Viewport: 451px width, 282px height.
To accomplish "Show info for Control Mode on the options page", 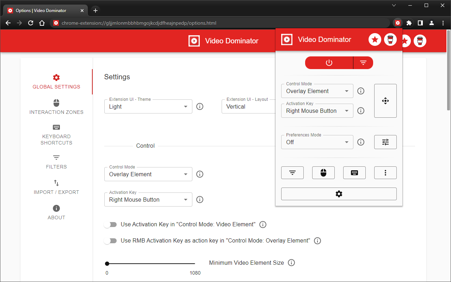I will coord(200,174).
